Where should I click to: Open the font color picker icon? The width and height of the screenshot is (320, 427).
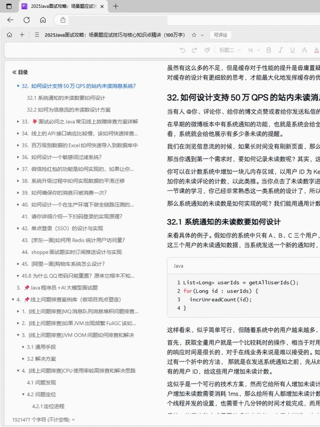[316, 50]
